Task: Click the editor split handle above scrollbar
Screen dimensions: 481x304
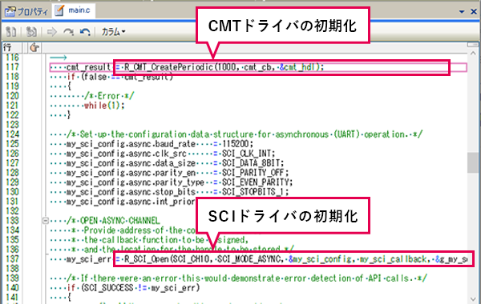Action: click(473, 45)
